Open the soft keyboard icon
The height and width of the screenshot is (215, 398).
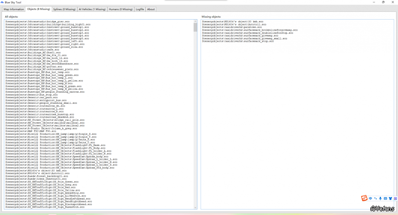coord(385,199)
